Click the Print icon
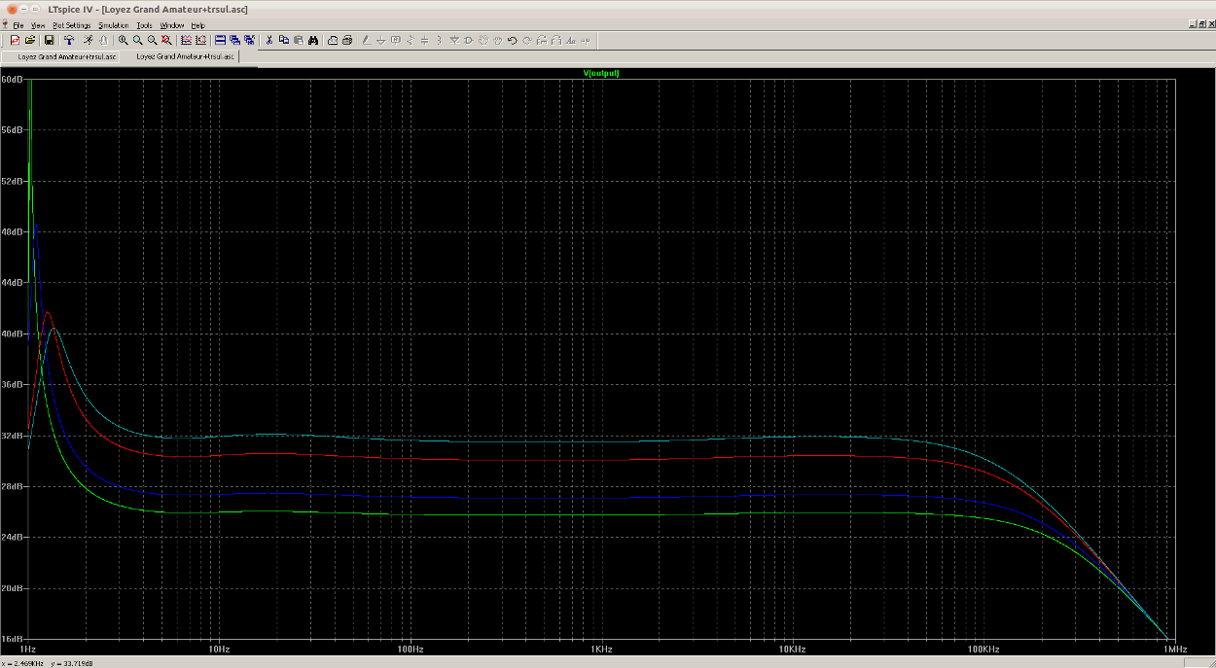1216x668 pixels. click(347, 40)
